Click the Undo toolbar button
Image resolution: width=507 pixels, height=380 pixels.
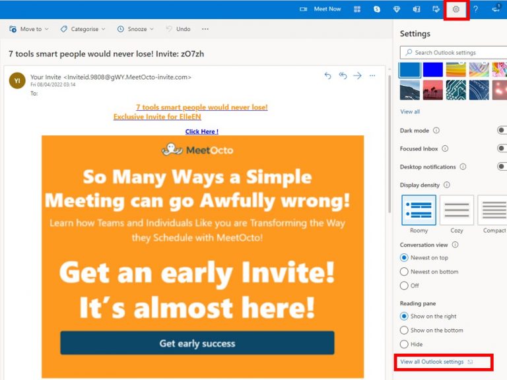pyautogui.click(x=178, y=29)
